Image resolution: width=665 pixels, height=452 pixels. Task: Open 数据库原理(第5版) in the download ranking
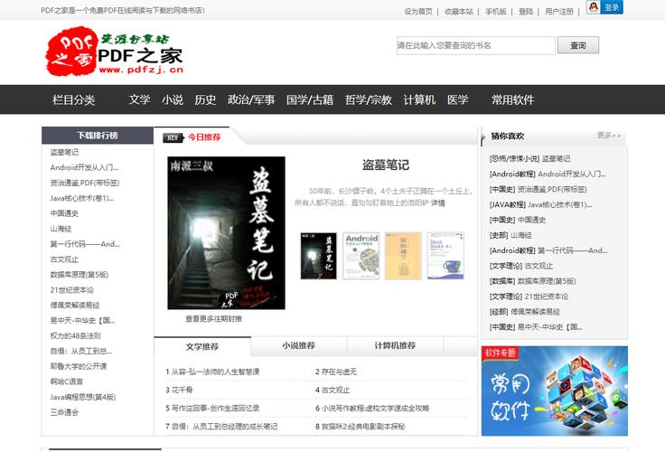80,275
